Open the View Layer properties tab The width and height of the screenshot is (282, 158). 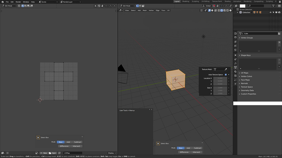coord(235,42)
